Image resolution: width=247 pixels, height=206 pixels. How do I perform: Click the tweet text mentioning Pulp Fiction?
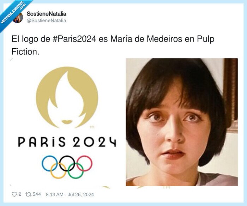point(113,46)
